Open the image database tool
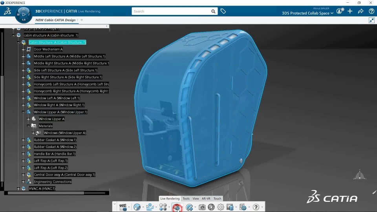 tap(230, 207)
